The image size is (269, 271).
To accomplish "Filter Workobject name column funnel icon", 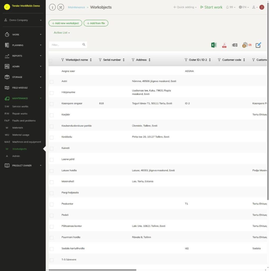I will pyautogui.click(x=63, y=60).
